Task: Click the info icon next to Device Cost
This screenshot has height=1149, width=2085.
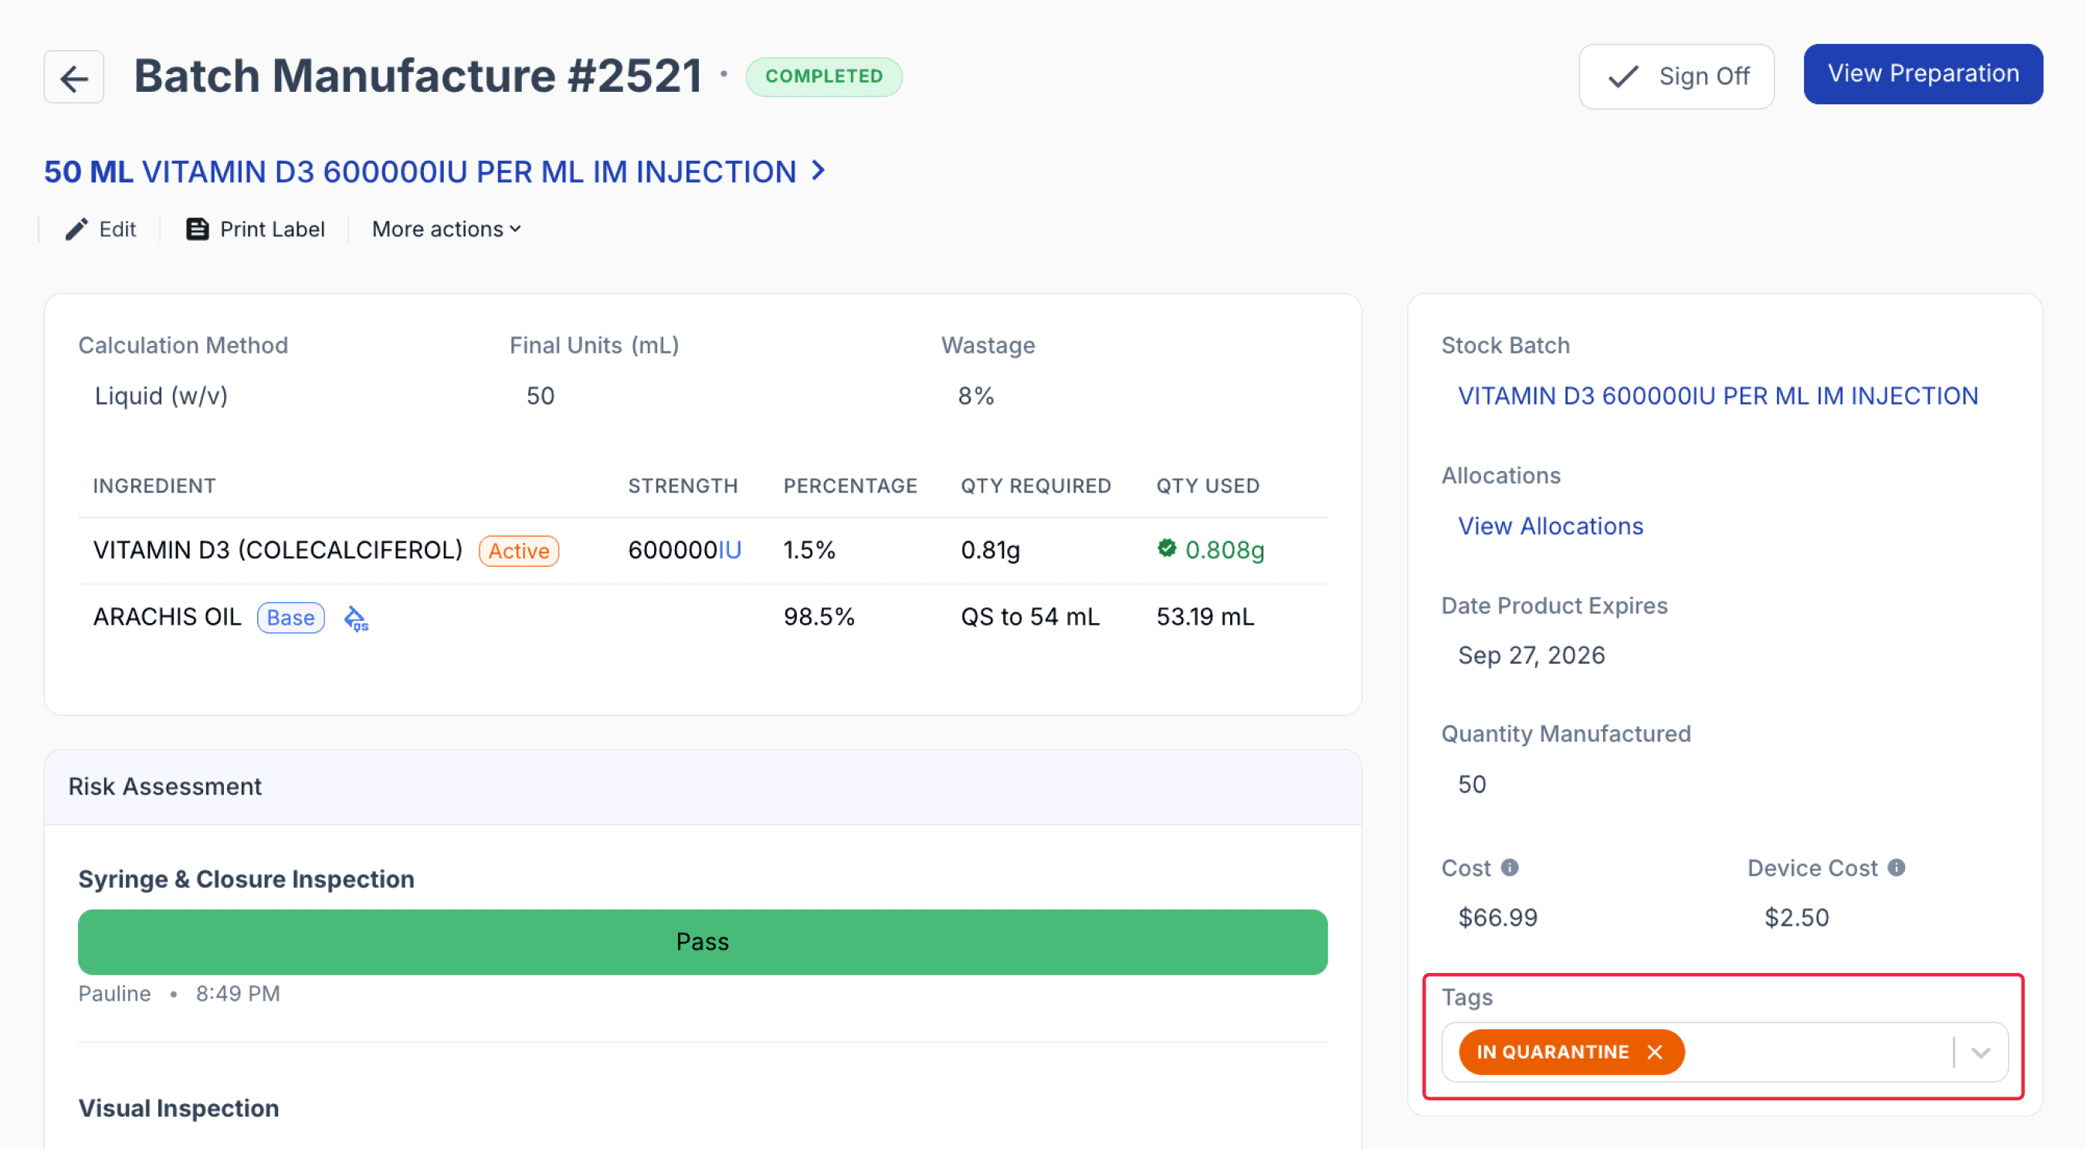Action: click(1897, 867)
